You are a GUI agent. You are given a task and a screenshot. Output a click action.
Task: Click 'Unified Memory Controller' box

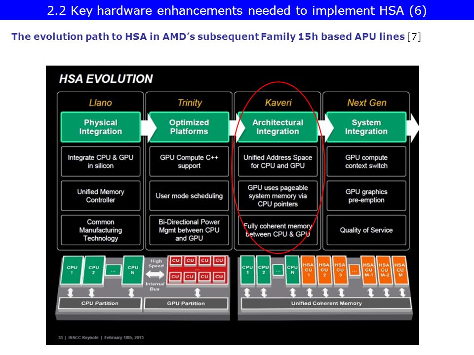click(x=101, y=196)
